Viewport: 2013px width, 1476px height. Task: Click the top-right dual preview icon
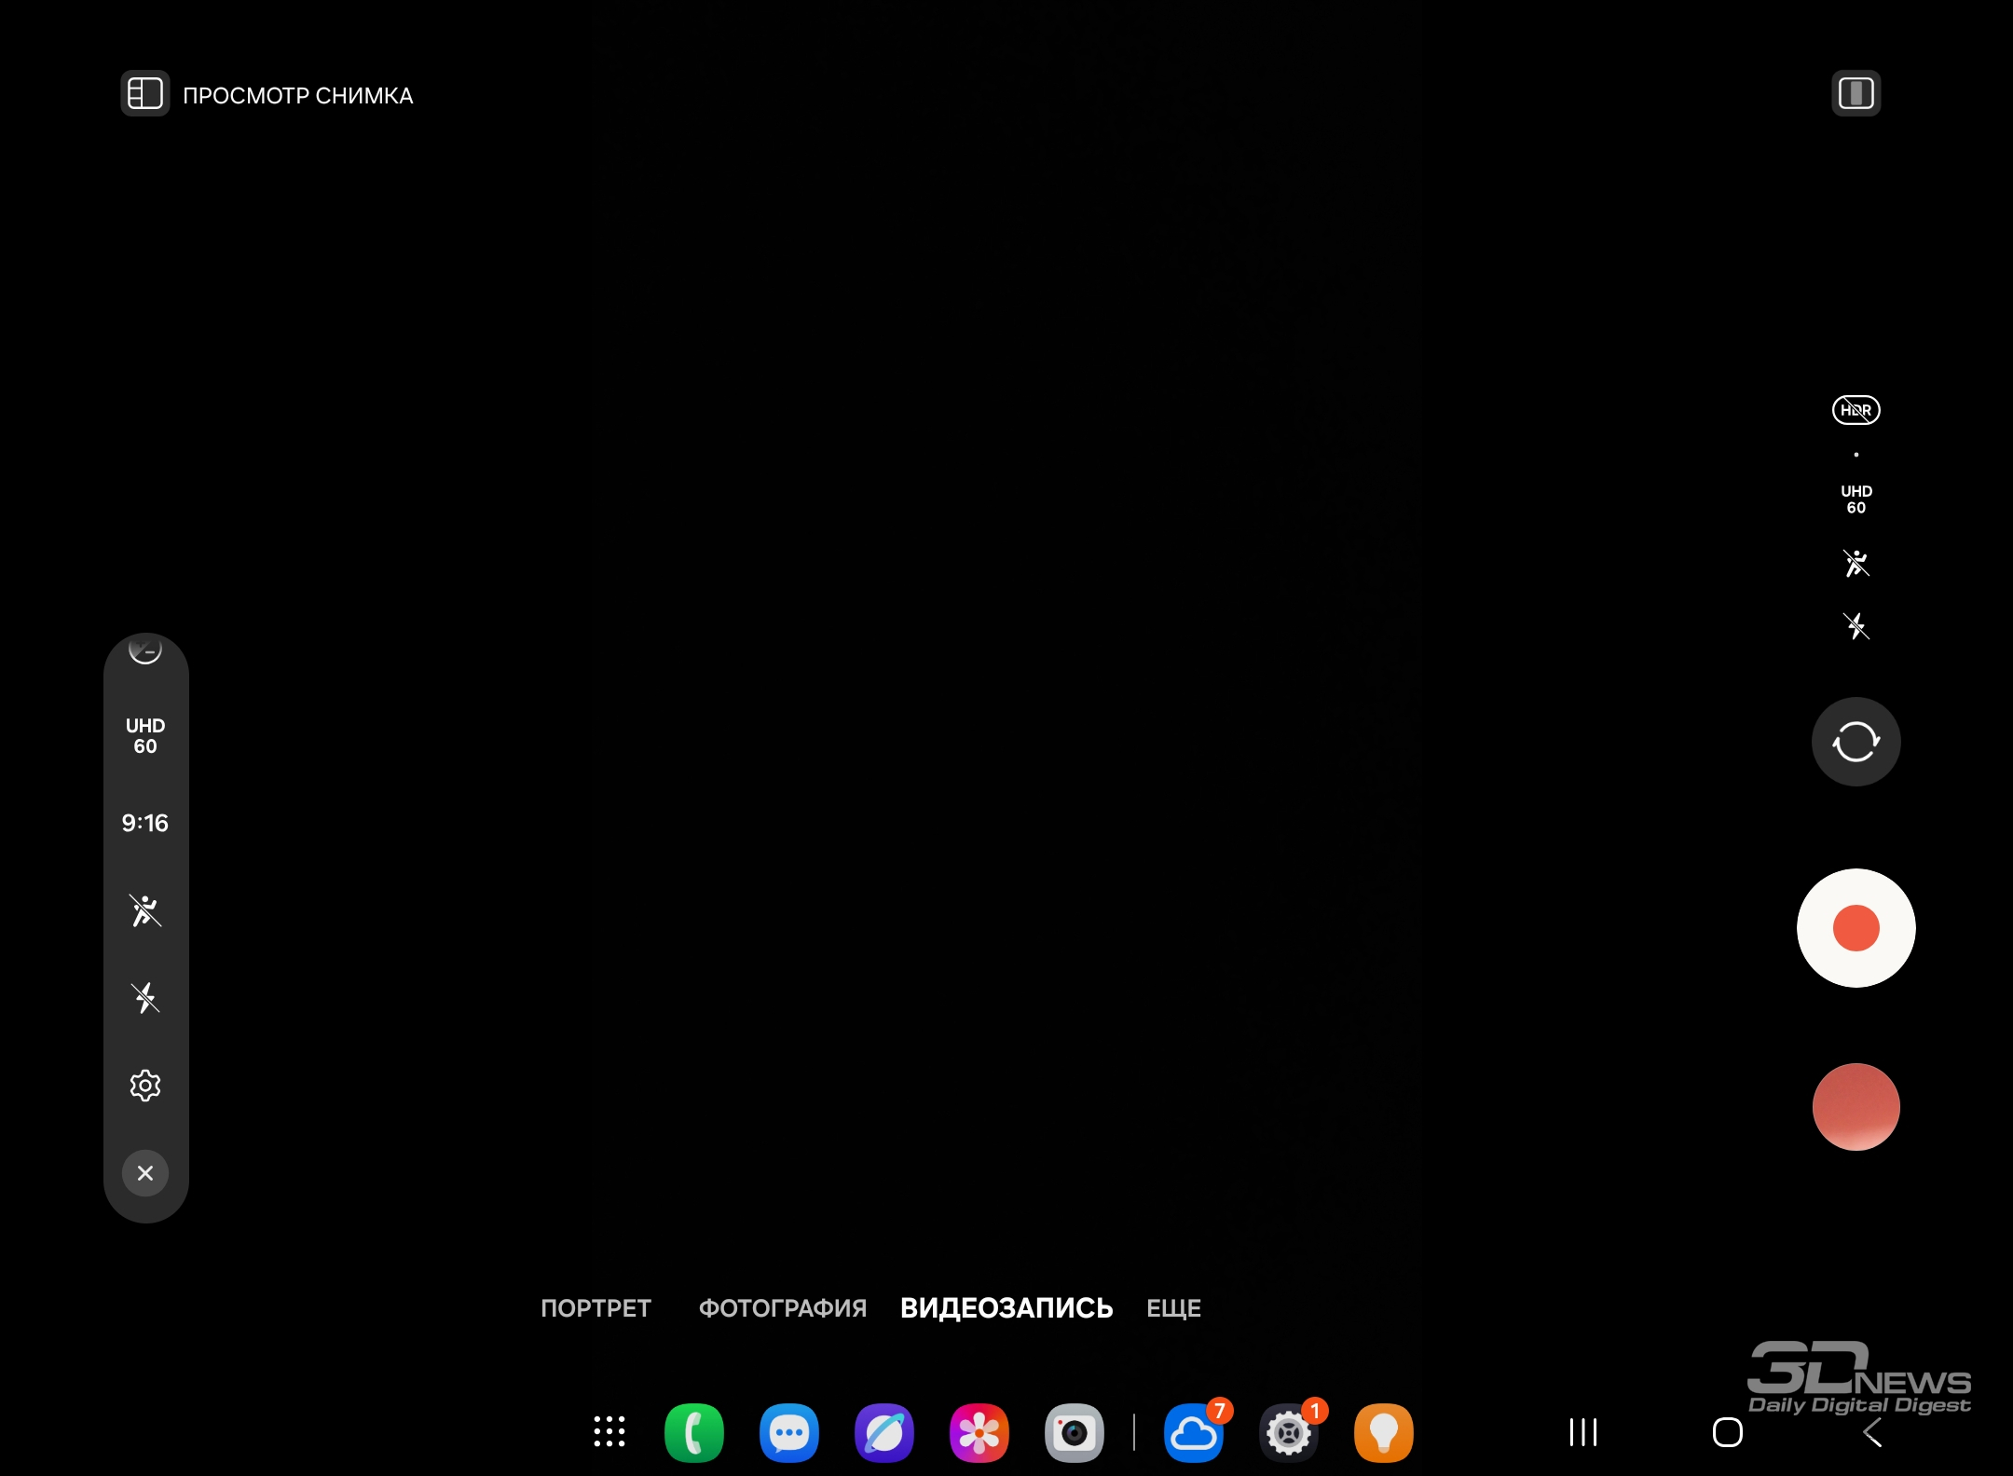click(1856, 93)
